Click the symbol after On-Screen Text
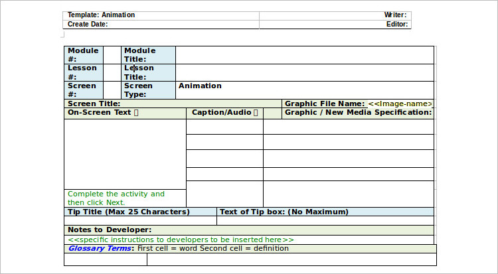The width and height of the screenshot is (498, 274). [136, 113]
